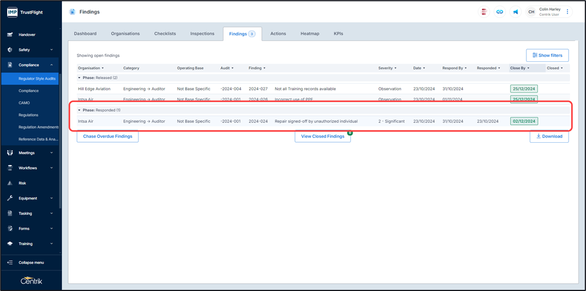Click the chain link icon in header

tap(499, 12)
